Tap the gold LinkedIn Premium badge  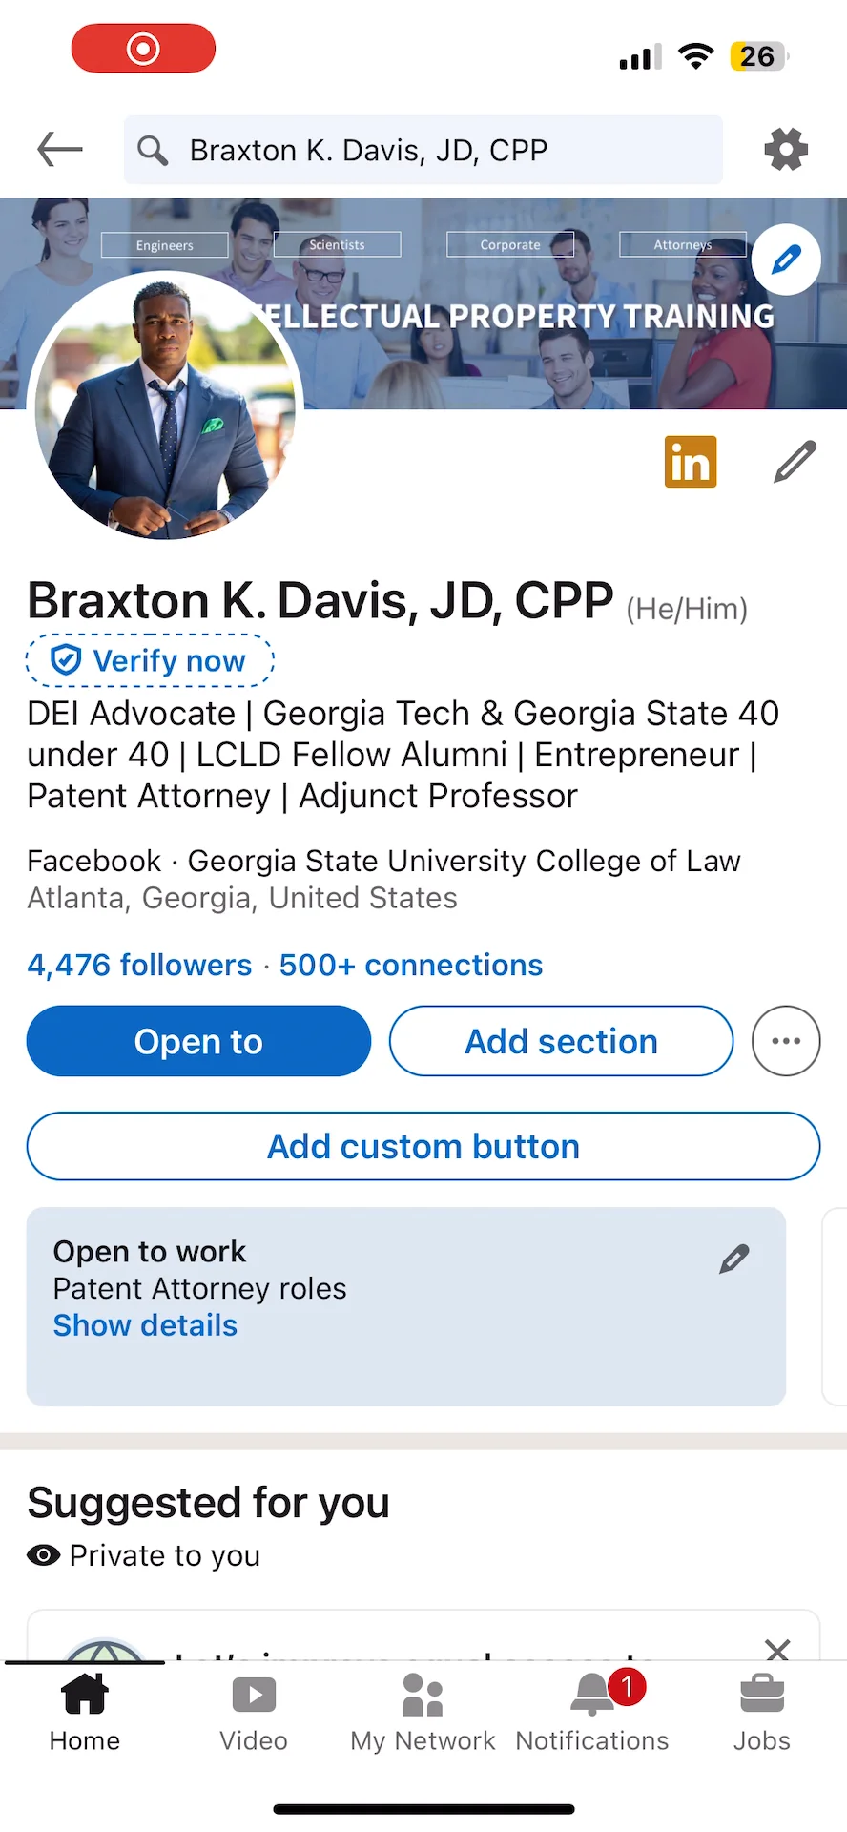point(690,463)
